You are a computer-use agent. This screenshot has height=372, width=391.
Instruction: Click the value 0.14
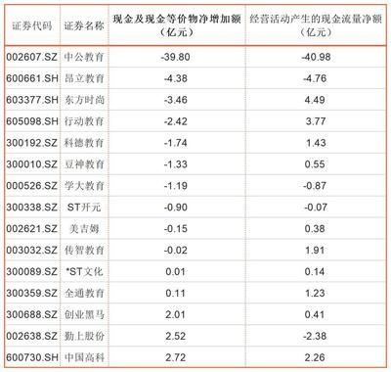click(315, 271)
